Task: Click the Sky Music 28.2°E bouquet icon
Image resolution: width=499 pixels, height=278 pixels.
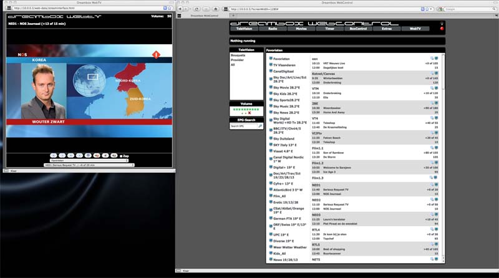Action: (x=271, y=106)
